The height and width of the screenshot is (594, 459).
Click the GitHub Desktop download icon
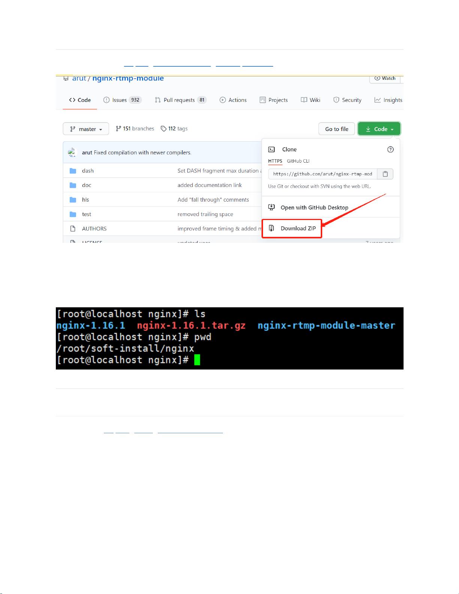coord(272,207)
